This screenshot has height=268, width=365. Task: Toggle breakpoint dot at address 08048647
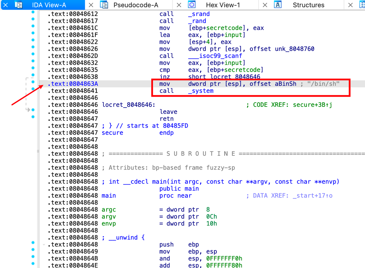[33, 117]
